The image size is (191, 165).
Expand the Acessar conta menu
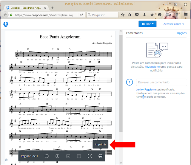coord(174,24)
